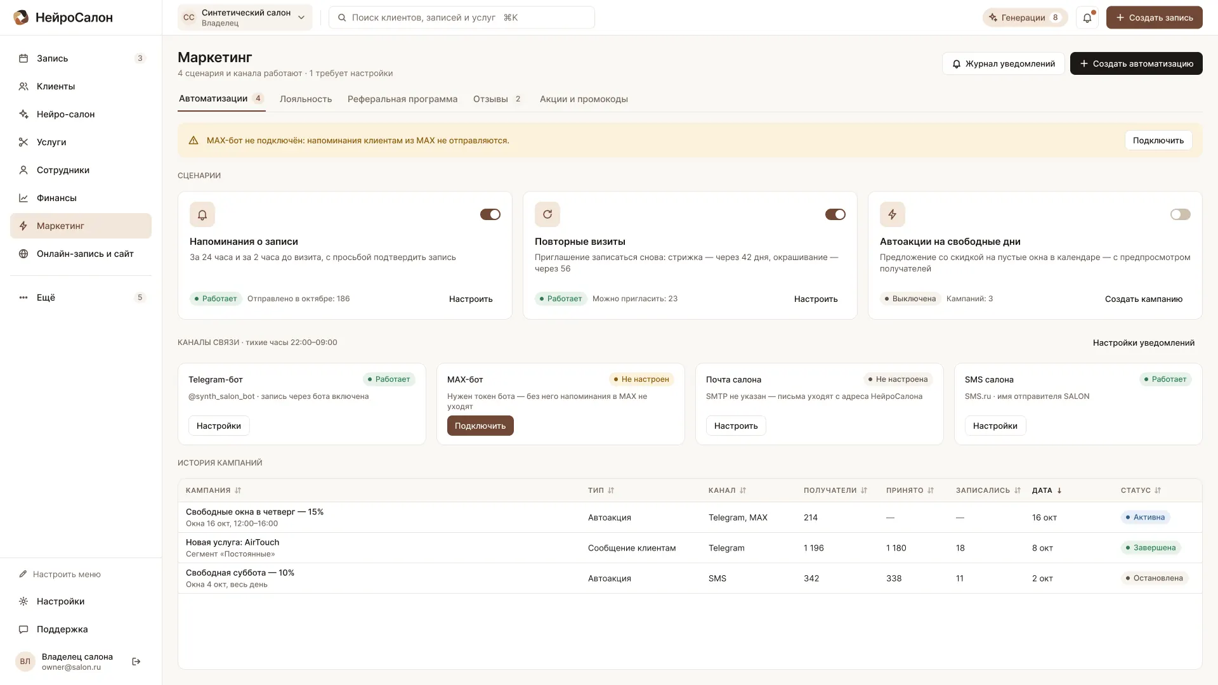Open Услуги via its scissors icon
Viewport: 1218px width, 685px height.
tap(23, 142)
